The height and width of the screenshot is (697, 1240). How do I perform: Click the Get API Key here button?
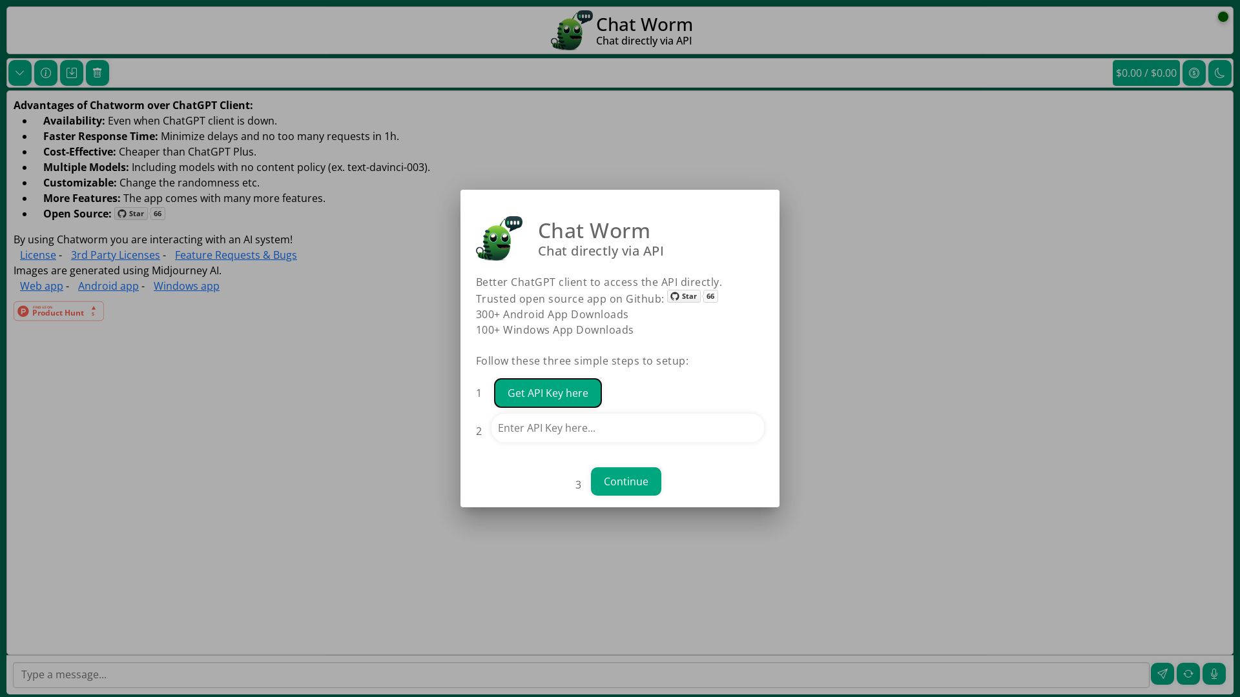[x=548, y=393]
